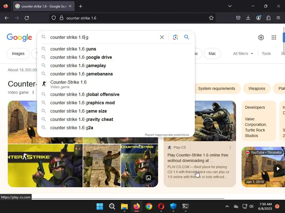Image resolution: width=285 pixels, height=213 pixels.
Task: Open the tracking protection shield icon
Action: point(54,18)
